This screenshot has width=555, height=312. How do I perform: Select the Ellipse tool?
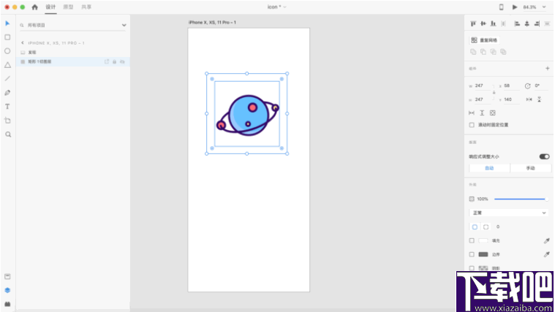point(7,51)
